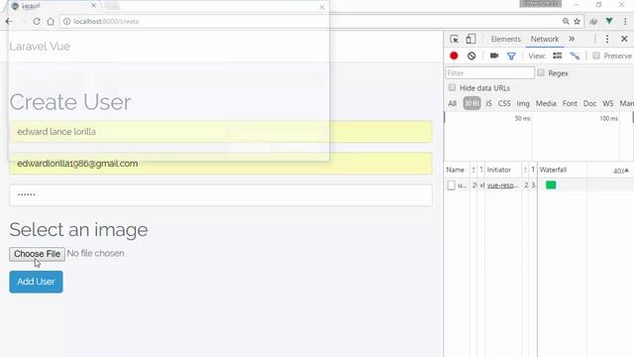Open DevTools customize three-dot menu
Image resolution: width=634 pixels, height=357 pixels.
pyautogui.click(x=607, y=39)
